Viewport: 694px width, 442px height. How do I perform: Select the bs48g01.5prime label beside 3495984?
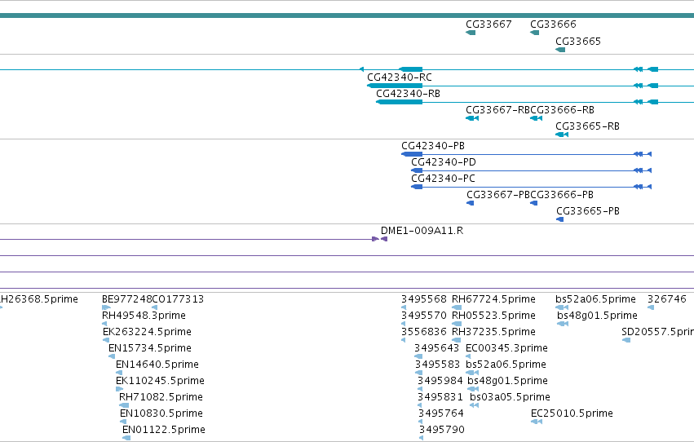click(x=508, y=382)
